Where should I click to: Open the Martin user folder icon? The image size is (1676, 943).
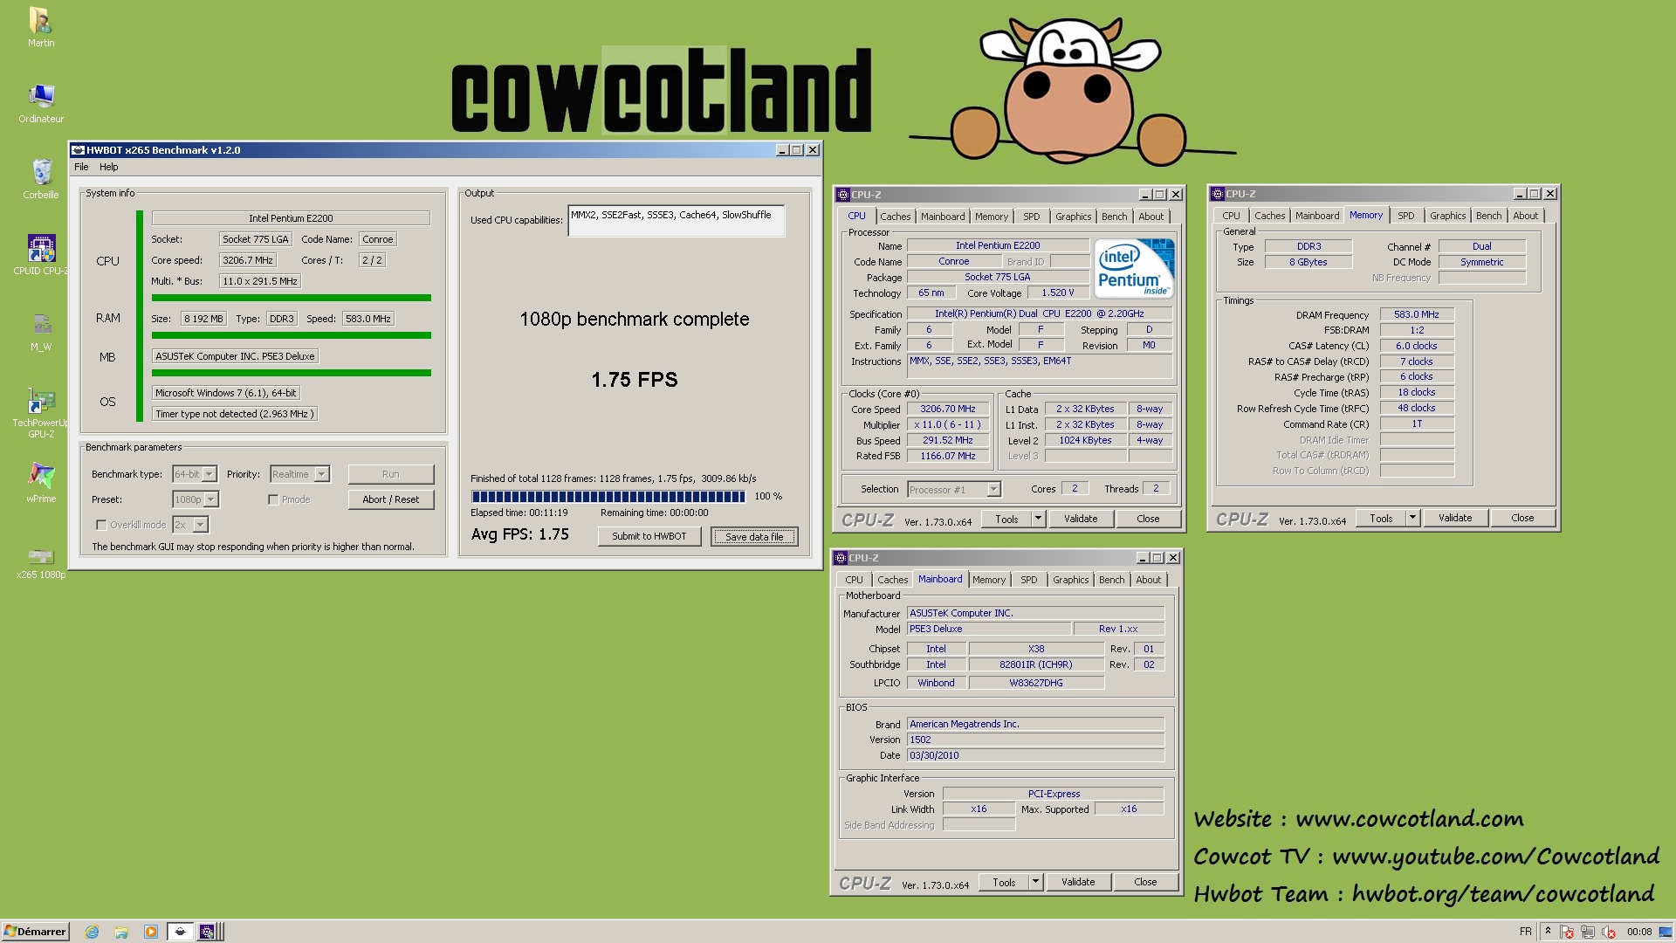(x=40, y=27)
